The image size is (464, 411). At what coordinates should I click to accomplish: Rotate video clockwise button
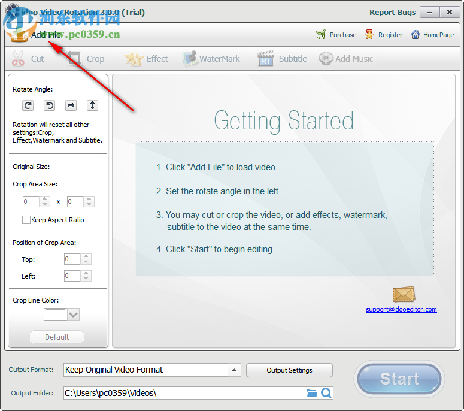(x=28, y=105)
